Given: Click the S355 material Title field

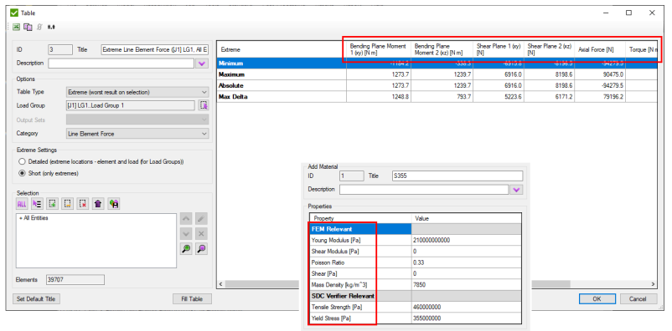Looking at the screenshot, I should [x=457, y=176].
